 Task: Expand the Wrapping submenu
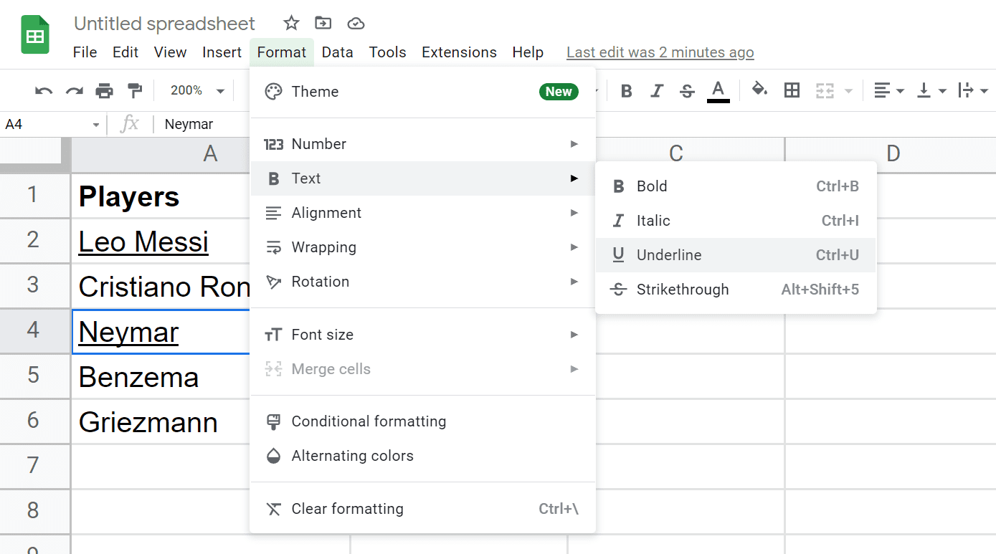422,247
